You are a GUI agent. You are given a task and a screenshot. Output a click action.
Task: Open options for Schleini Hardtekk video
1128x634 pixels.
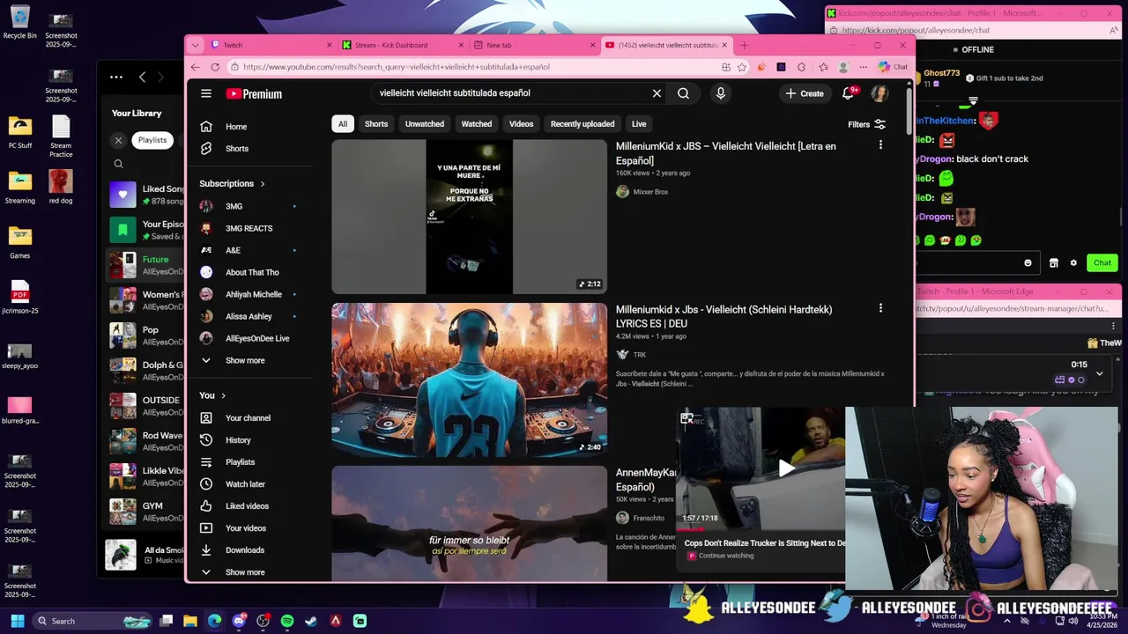pyautogui.click(x=880, y=308)
